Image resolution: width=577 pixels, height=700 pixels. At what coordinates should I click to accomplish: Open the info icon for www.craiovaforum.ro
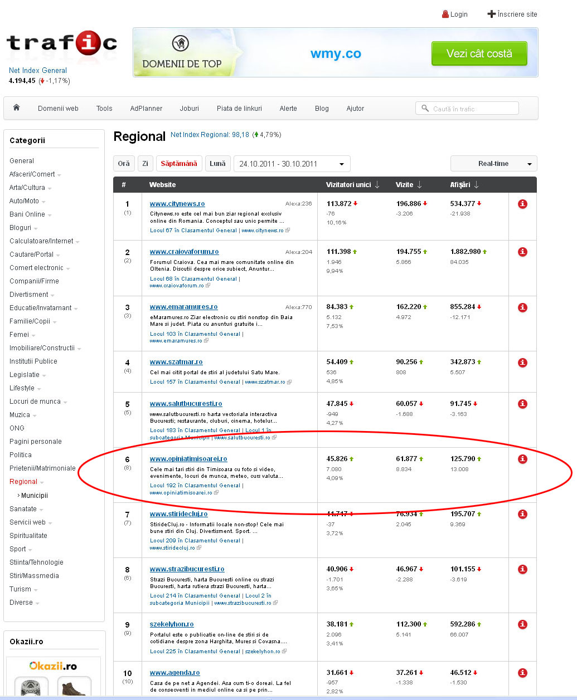click(522, 252)
